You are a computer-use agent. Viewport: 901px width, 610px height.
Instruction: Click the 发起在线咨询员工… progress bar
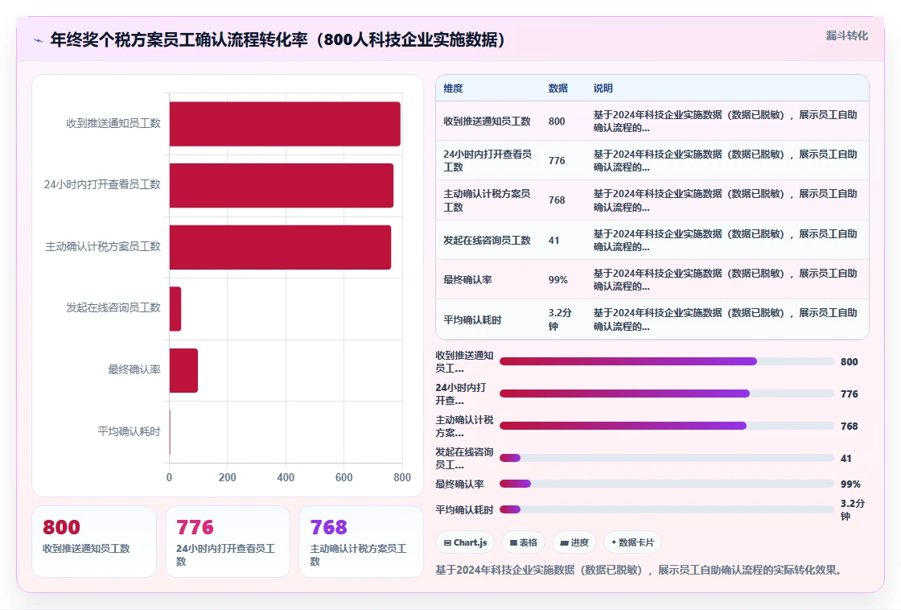point(667,458)
